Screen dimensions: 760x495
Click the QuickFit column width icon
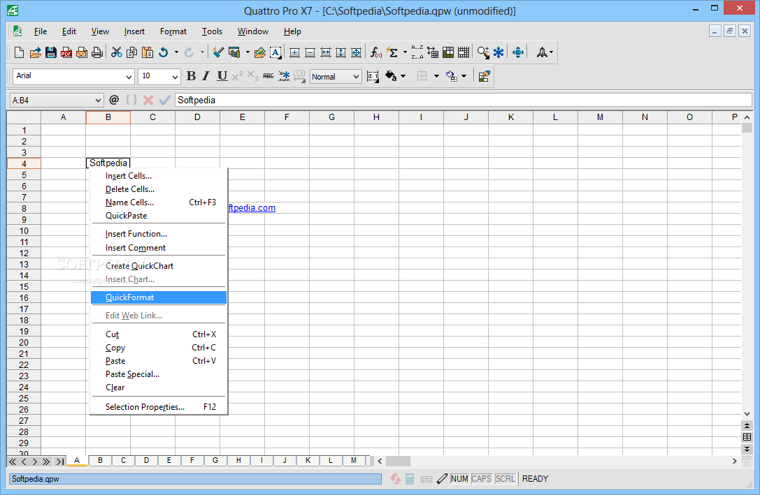click(326, 52)
